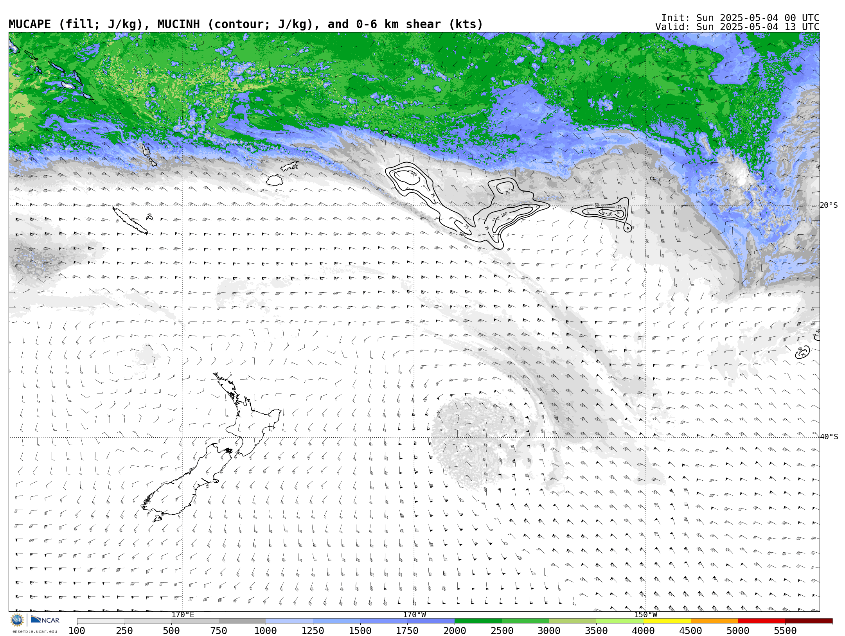Image resolution: width=845 pixels, height=636 pixels.
Task: Open the ensemble.ucar.edu link text
Action: coord(34,631)
